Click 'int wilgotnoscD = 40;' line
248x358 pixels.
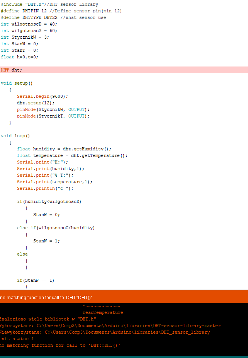point(29,24)
